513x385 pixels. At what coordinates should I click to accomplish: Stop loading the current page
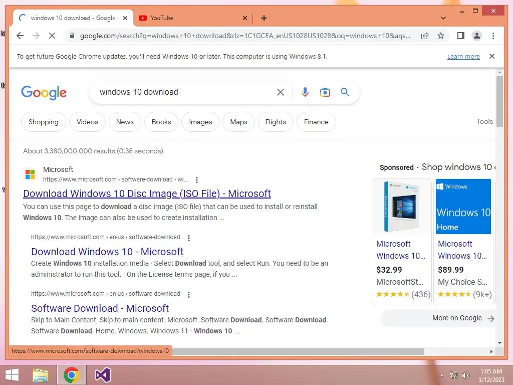coord(52,36)
